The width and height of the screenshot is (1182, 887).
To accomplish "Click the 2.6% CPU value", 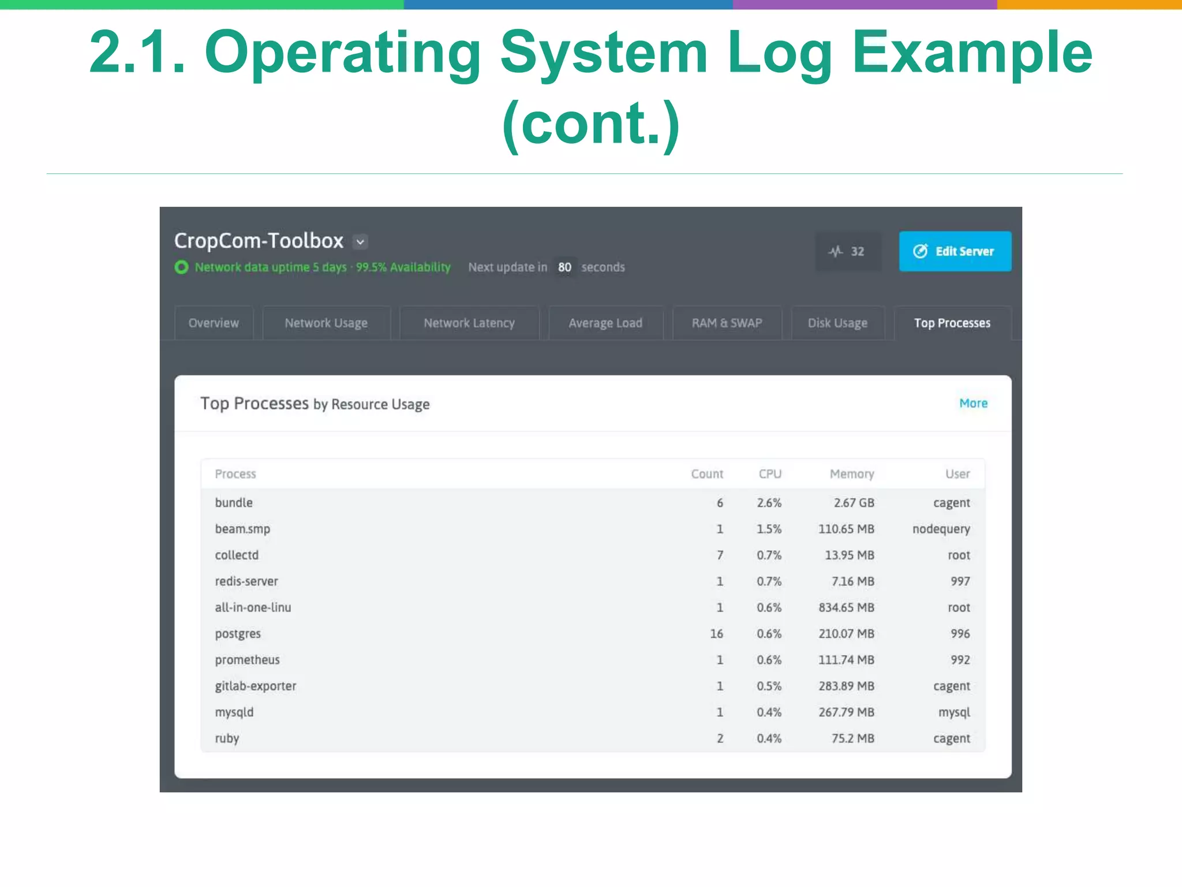I will [769, 503].
